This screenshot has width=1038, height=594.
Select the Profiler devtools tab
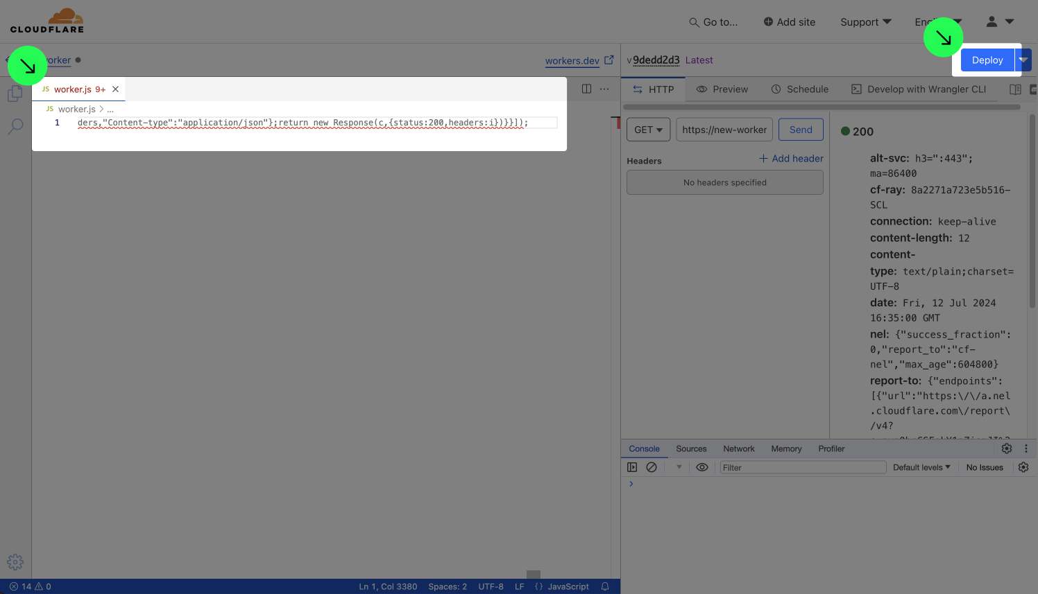click(x=831, y=448)
